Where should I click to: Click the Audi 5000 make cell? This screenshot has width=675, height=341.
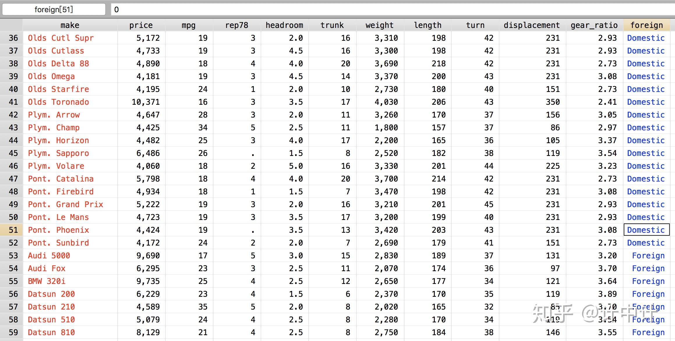49,255
